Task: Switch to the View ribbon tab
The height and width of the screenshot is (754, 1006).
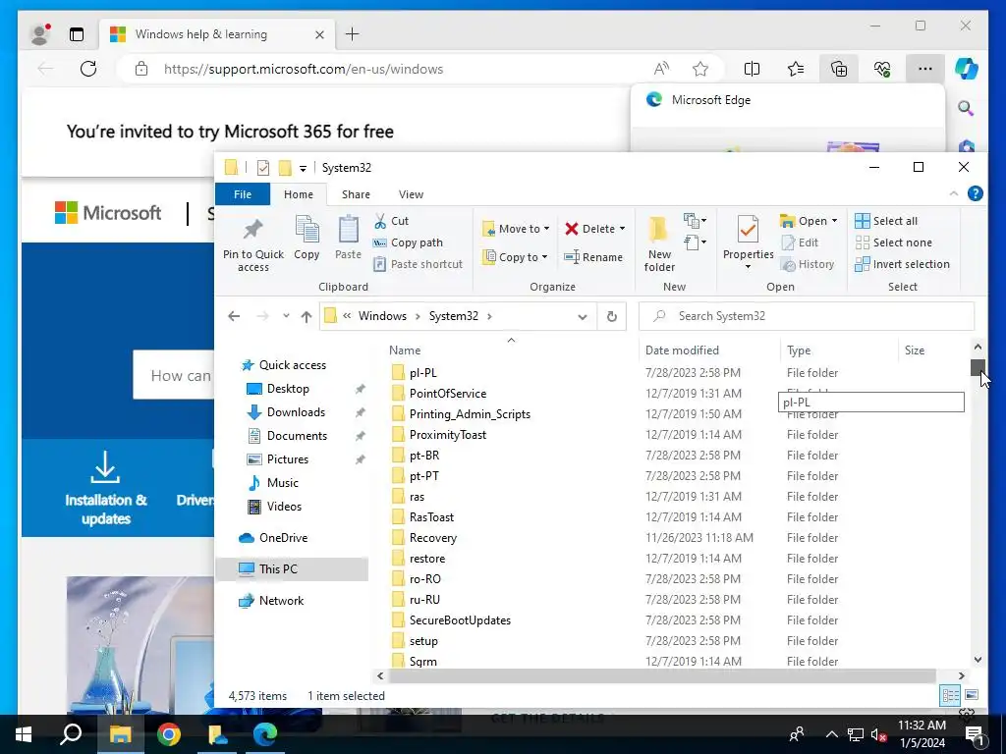Action: (x=411, y=194)
